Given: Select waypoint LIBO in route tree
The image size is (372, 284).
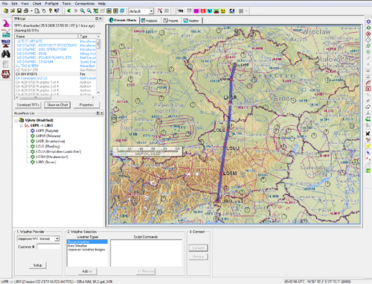Looking at the screenshot, I should [x=46, y=162].
